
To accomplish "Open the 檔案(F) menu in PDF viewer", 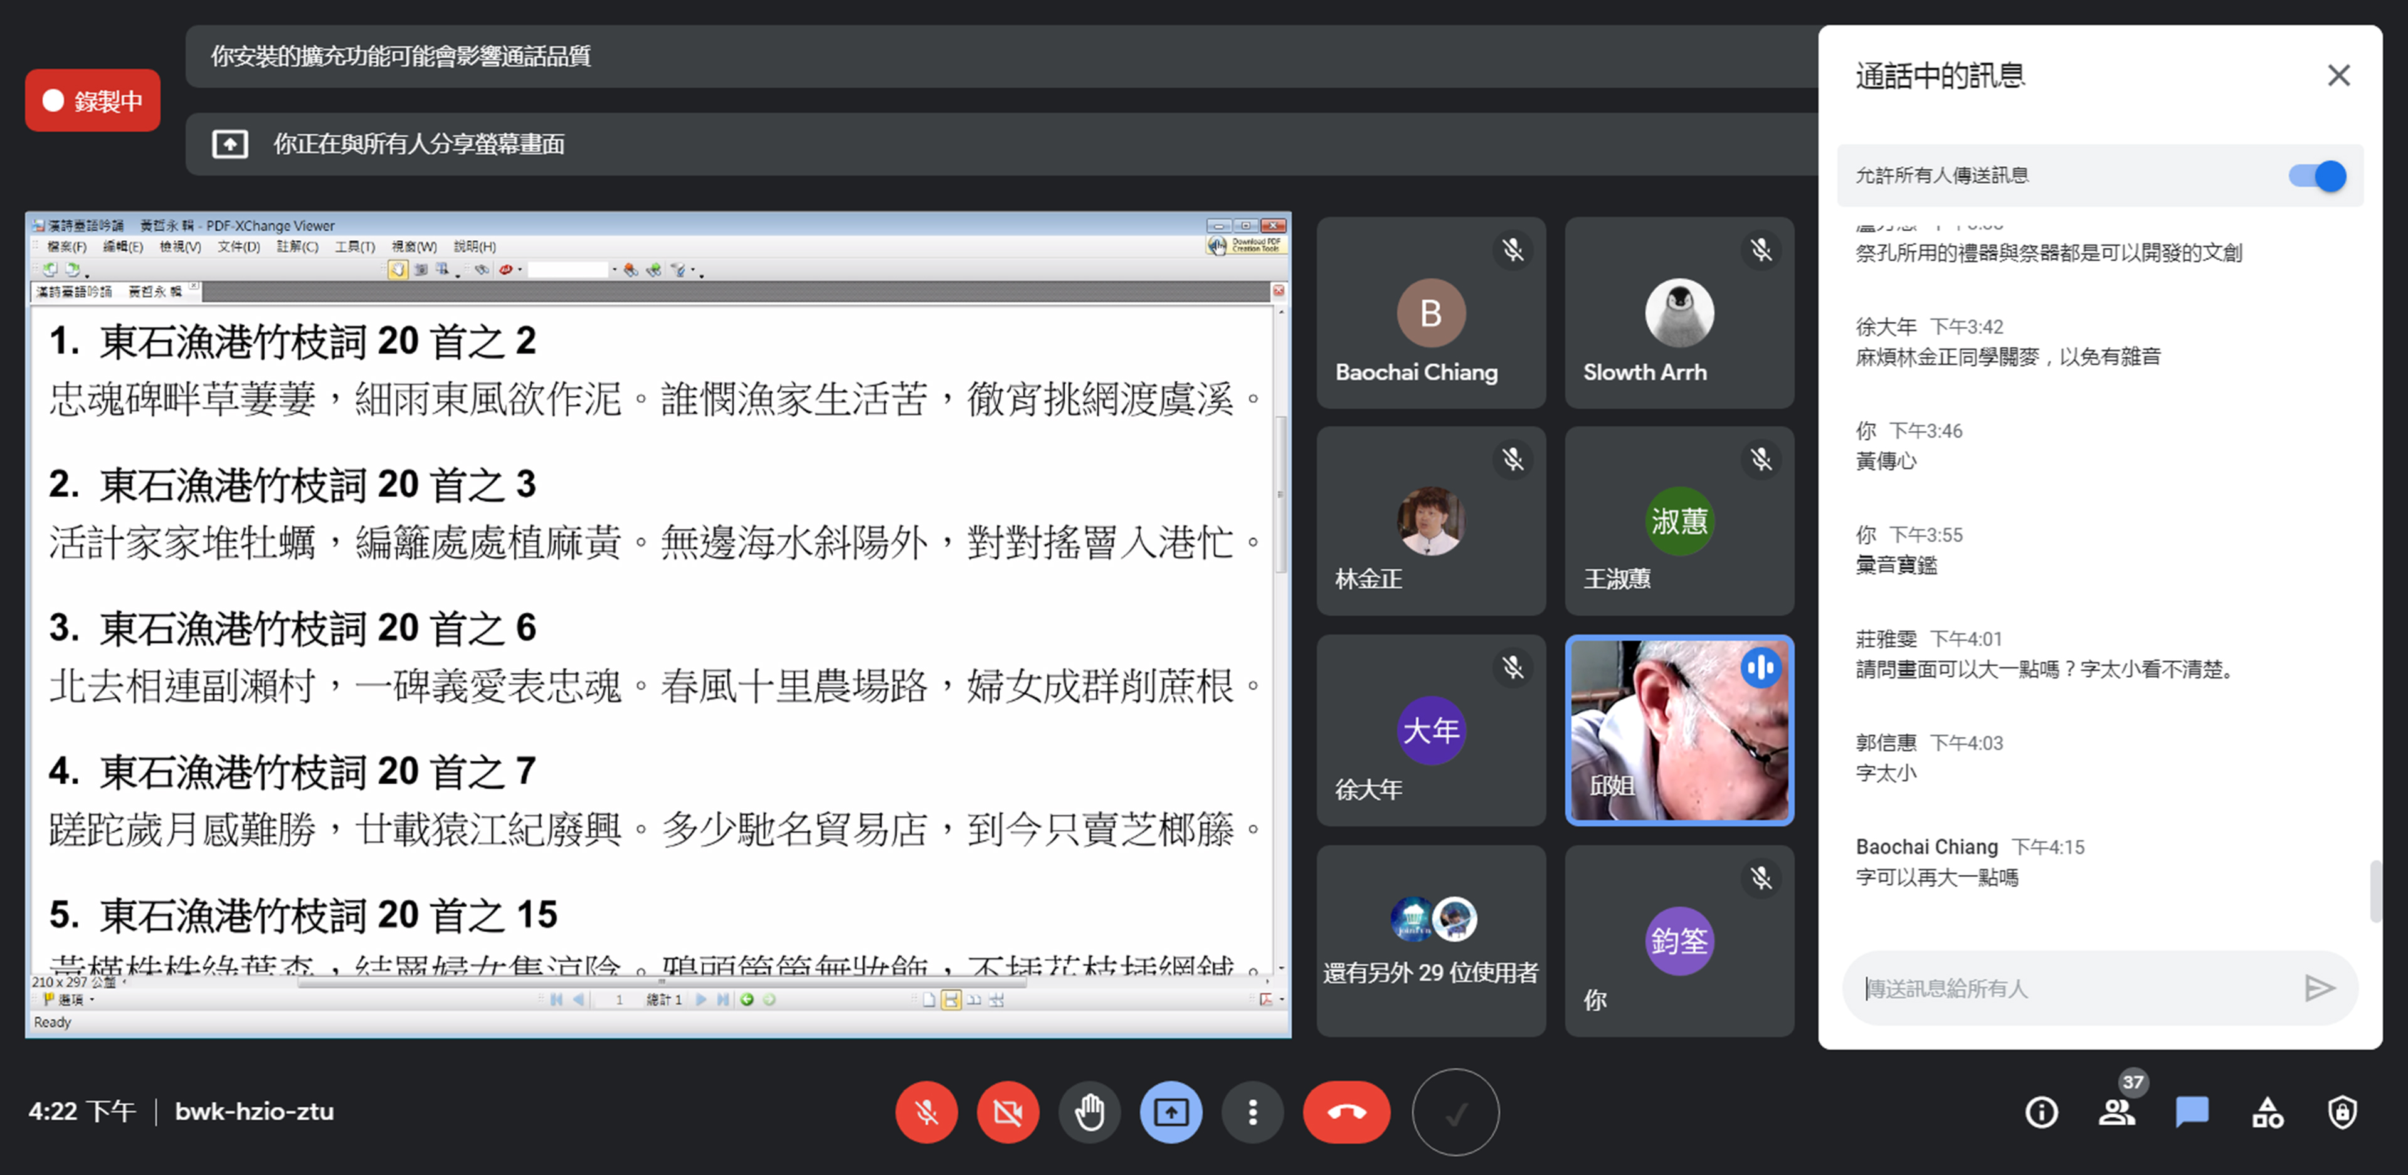I will [66, 247].
